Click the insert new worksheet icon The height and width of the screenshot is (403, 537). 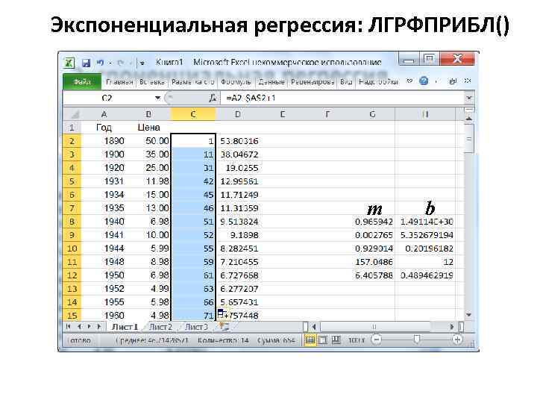click(224, 327)
